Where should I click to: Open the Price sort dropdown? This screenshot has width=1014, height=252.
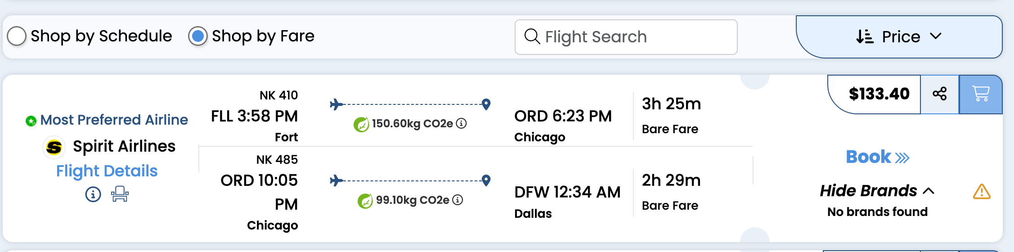tap(899, 37)
